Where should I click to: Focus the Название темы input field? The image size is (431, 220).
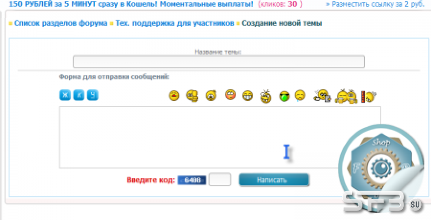pos(219,62)
